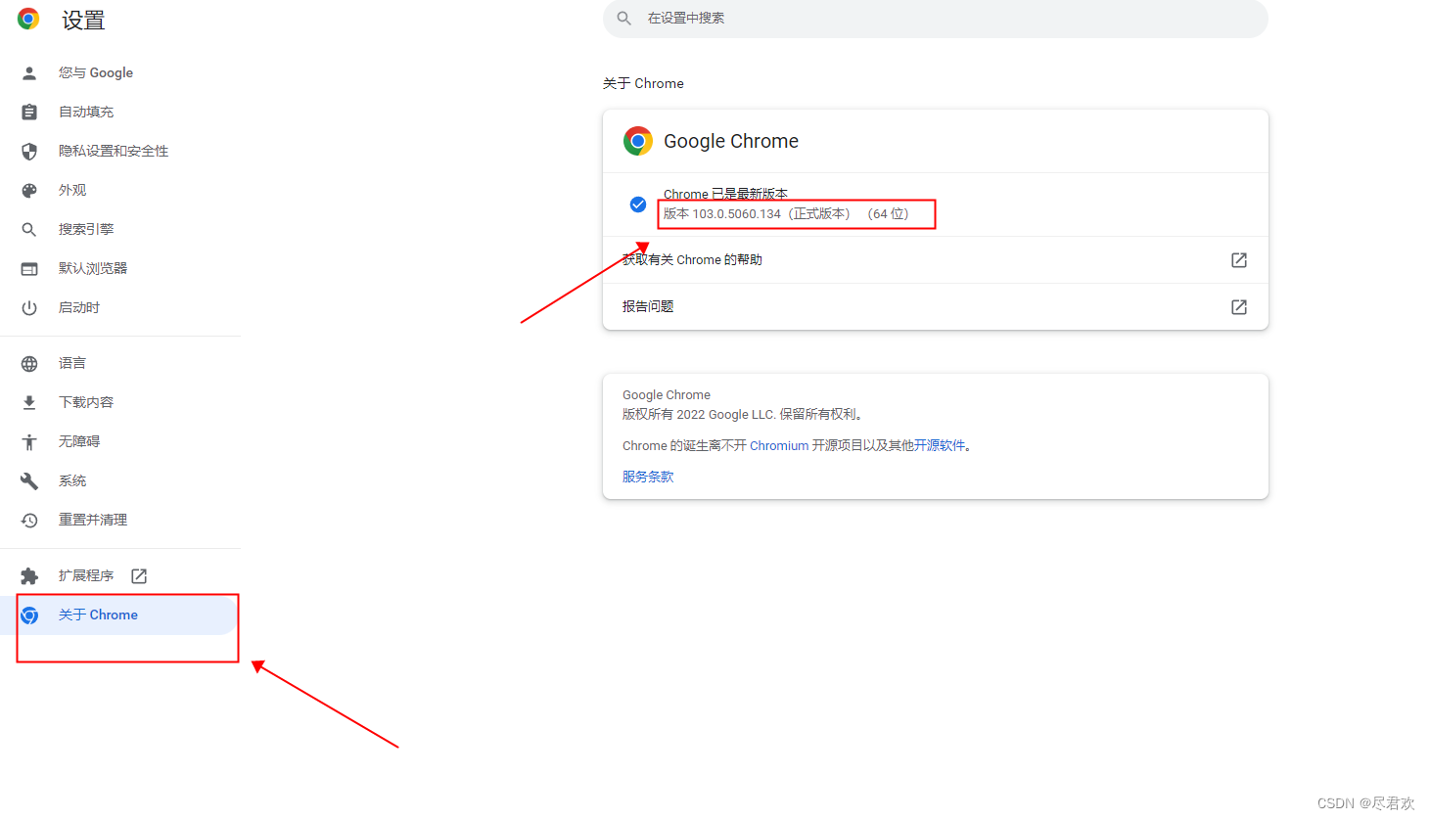Click the search magnifier icon in the search bar
Screen dimensions: 1430x820
[624, 19]
